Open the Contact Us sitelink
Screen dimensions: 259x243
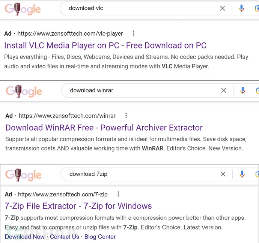coord(65,237)
